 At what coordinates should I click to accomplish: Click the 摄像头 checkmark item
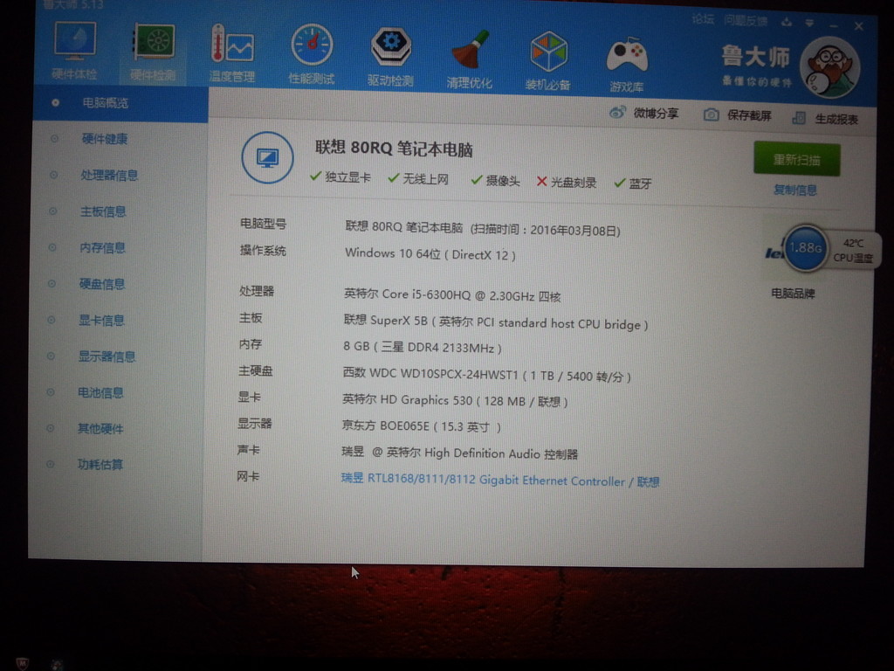496,181
